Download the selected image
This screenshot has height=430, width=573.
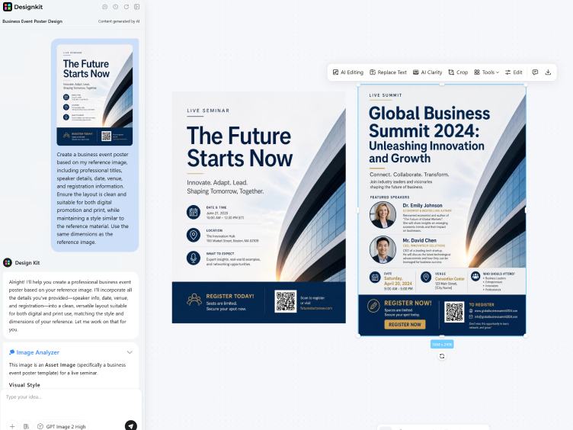pyautogui.click(x=548, y=72)
